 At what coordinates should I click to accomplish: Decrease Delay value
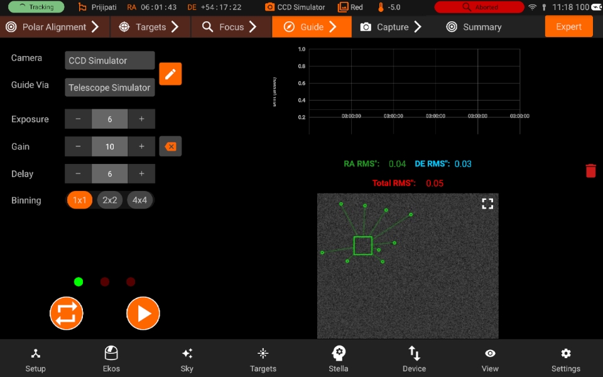point(78,173)
